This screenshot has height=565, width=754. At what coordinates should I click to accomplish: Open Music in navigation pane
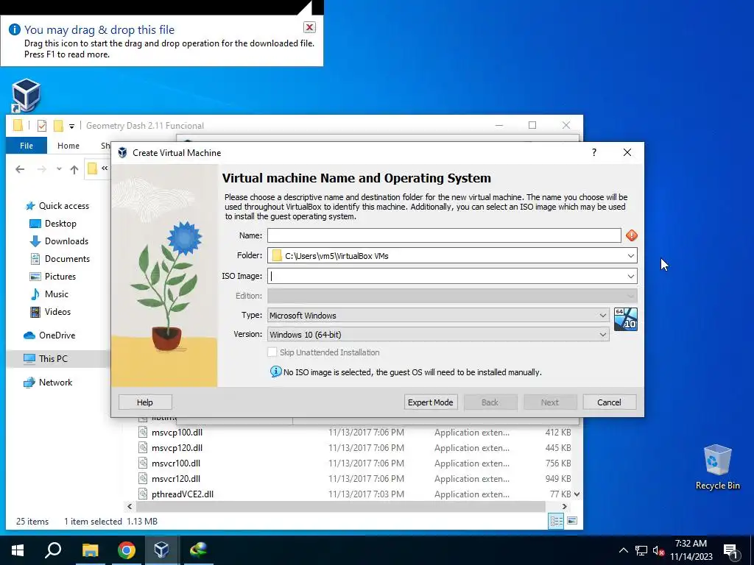click(56, 294)
